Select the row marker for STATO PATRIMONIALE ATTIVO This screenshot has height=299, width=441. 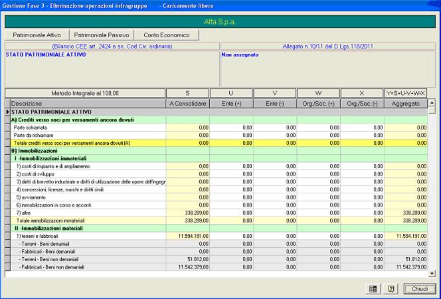7,112
